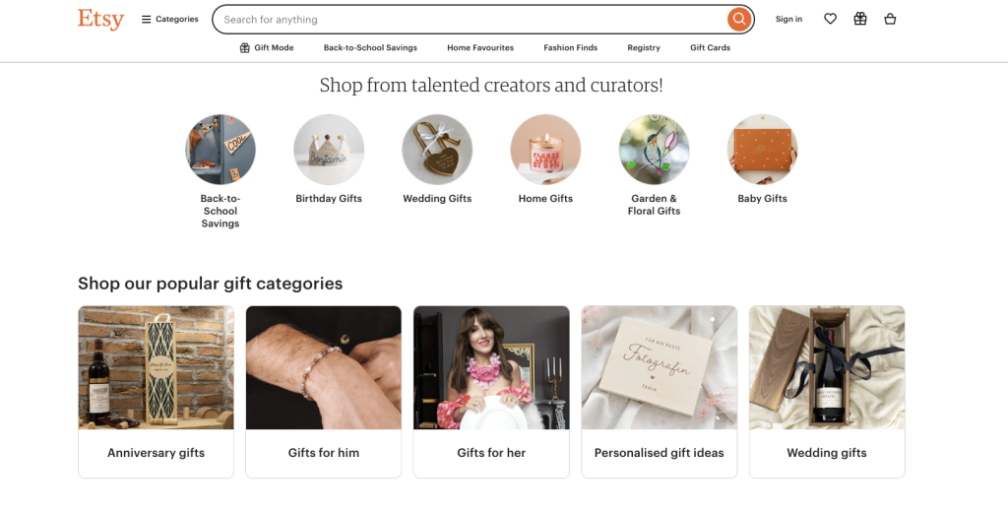
Task: Choose the Home Gifts candle circle
Action: coord(545,150)
